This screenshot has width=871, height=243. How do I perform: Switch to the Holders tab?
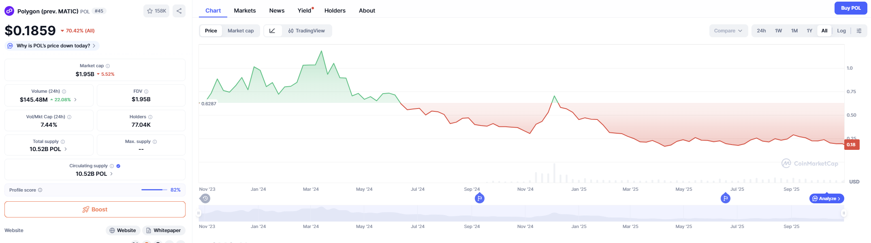coord(335,11)
